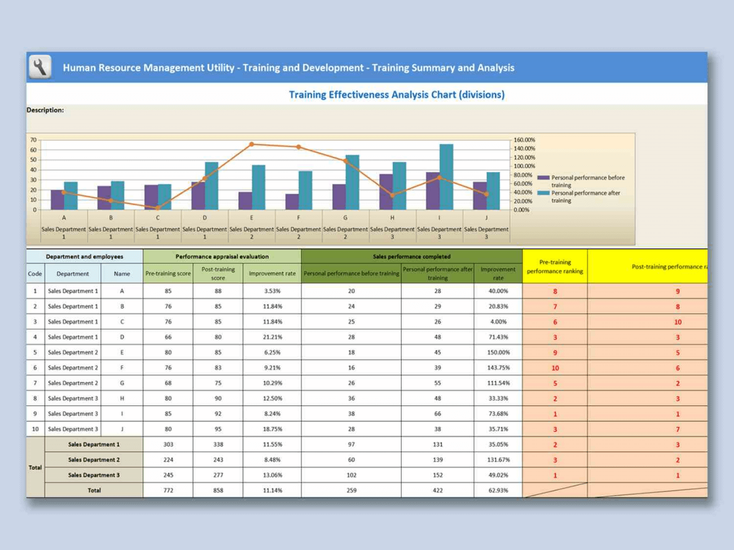Click the Department and employees header cell

coord(84,257)
